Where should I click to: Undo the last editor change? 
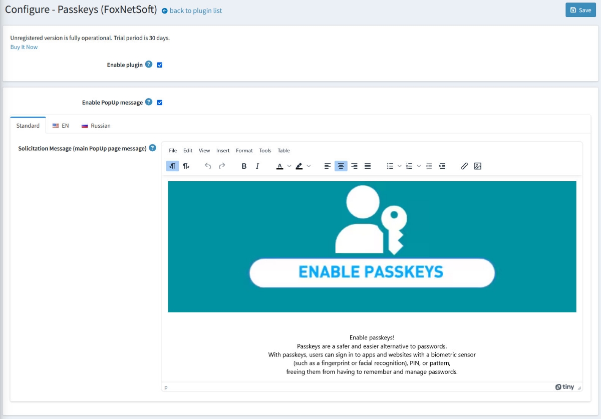tap(208, 166)
